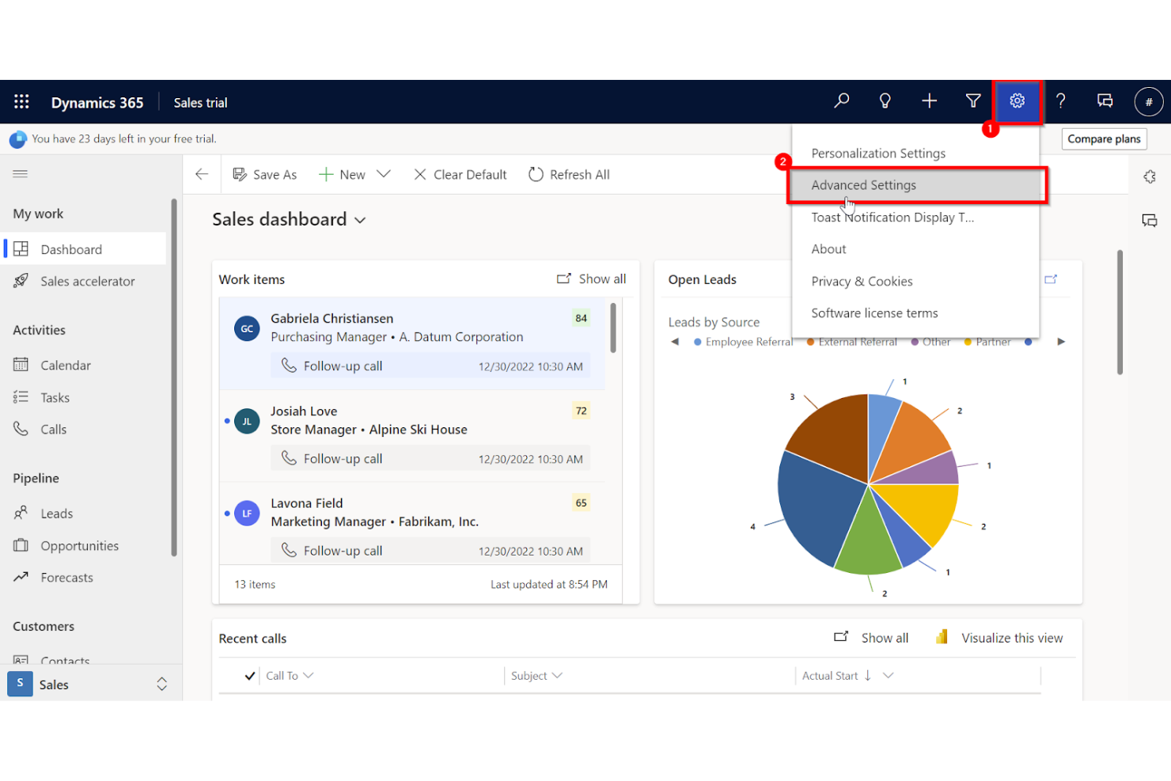Viewport: 1171px width, 781px height.
Task: Select Toast Notification Display menu item
Action: point(915,217)
